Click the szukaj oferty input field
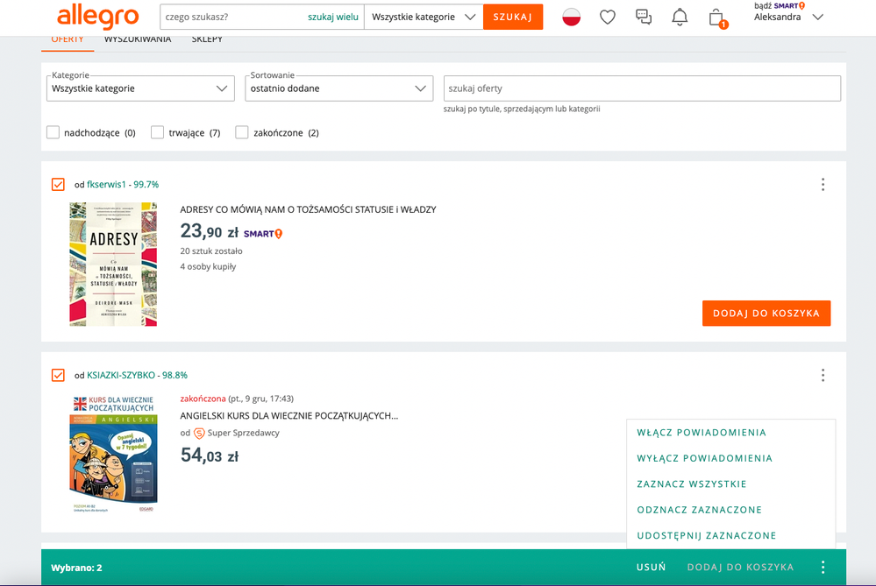 click(x=642, y=88)
